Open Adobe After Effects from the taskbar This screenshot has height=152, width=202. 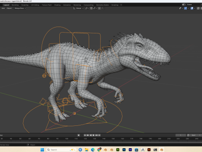130,149
